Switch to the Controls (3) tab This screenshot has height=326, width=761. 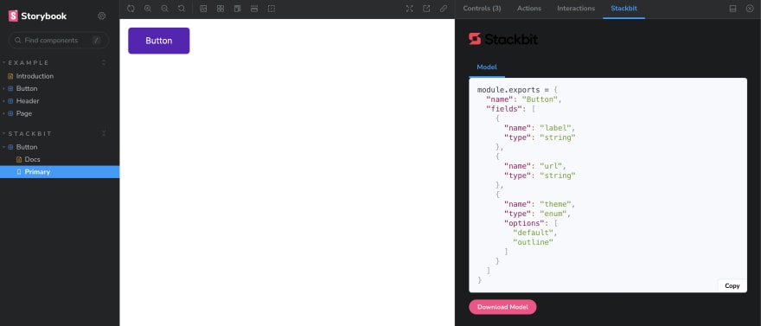482,9
